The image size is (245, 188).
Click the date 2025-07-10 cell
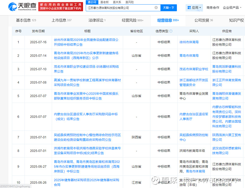tap(38, 69)
